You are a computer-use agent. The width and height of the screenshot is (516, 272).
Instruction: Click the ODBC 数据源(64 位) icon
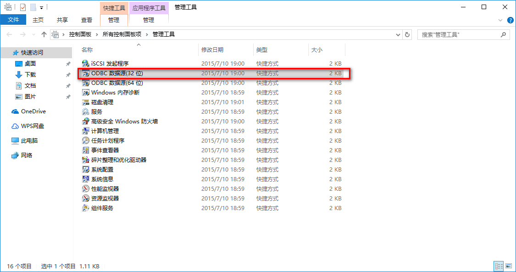tap(86, 83)
